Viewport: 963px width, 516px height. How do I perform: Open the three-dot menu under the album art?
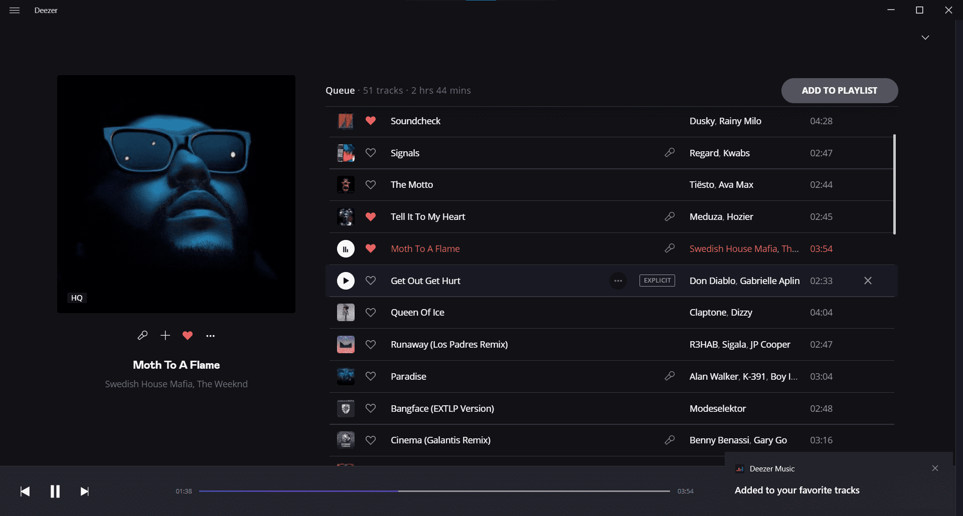(x=210, y=336)
